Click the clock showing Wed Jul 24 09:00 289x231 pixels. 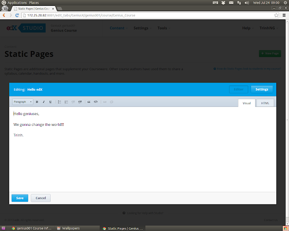(266, 3)
